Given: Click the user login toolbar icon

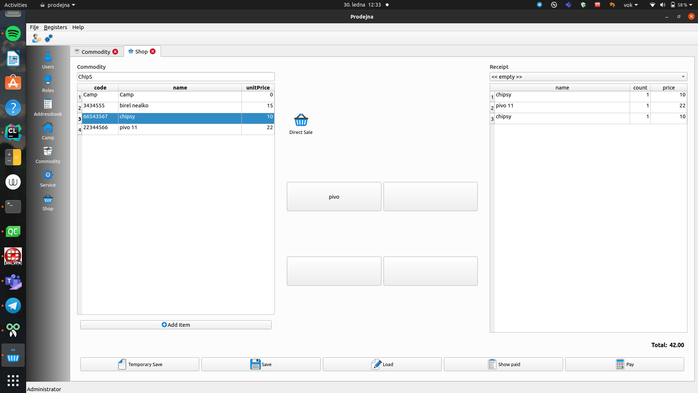Looking at the screenshot, I should tap(36, 38).
